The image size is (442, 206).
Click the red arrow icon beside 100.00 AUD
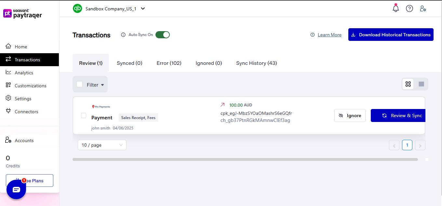pyautogui.click(x=222, y=105)
